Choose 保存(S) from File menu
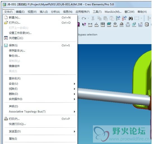This screenshot has width=152, height=144. pyautogui.click(x=40, y=45)
